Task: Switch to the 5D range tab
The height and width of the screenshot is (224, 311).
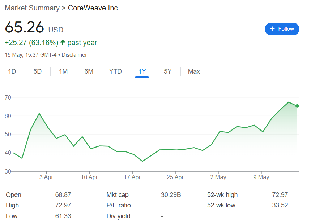Action: [x=38, y=71]
